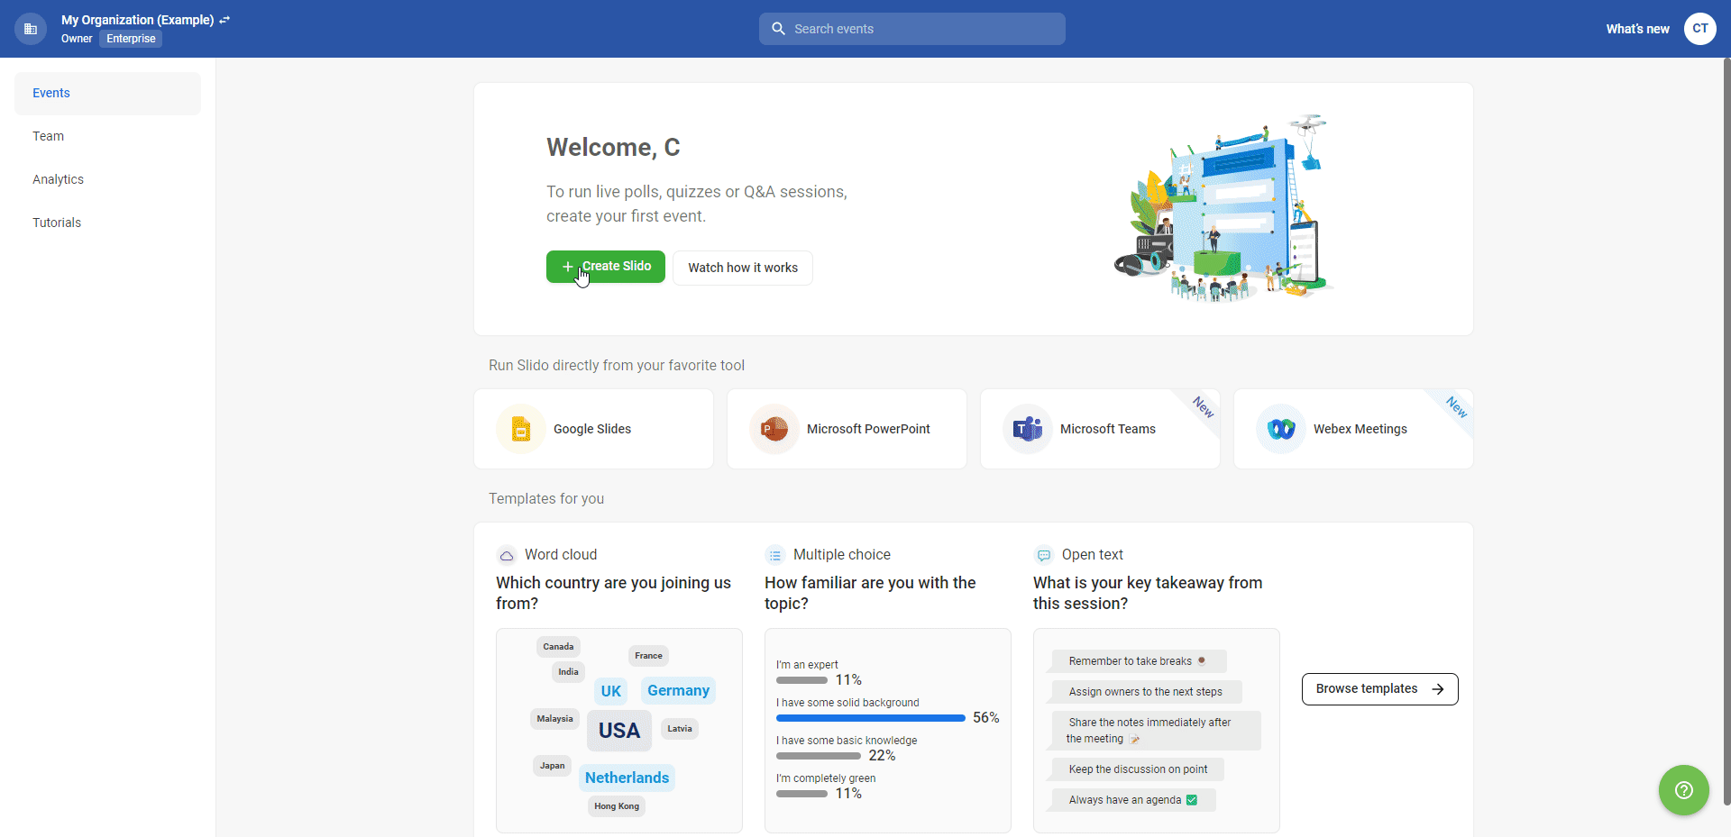This screenshot has height=837, width=1731.
Task: Click the organization building icon
Action: [x=31, y=29]
